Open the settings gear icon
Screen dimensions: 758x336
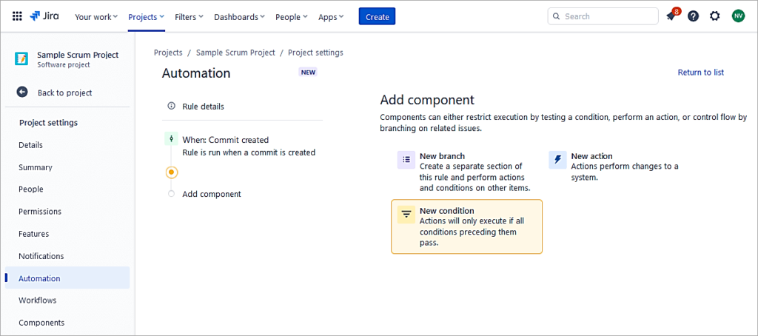point(714,16)
